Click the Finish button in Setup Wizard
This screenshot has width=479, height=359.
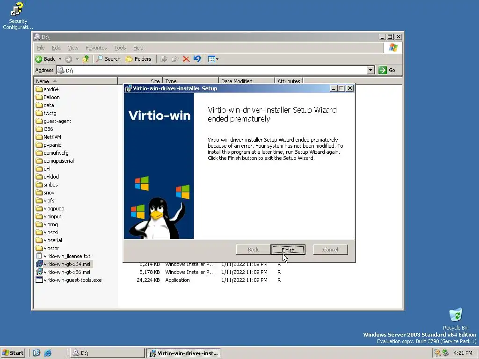[x=288, y=250]
